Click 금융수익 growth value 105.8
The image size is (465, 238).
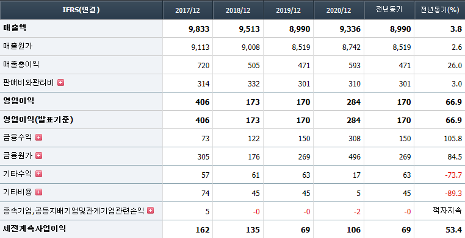453,139
